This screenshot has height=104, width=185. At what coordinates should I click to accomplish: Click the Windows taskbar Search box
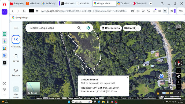(82, 102)
